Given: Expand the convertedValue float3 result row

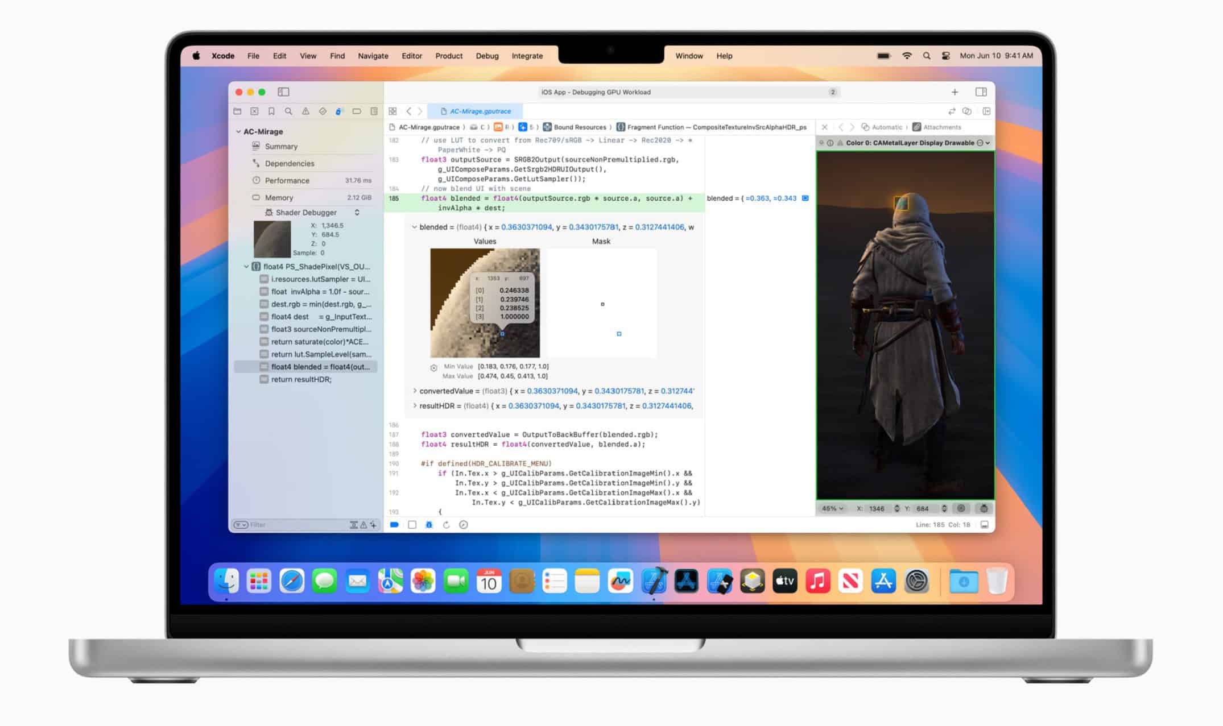Looking at the screenshot, I should click(414, 391).
